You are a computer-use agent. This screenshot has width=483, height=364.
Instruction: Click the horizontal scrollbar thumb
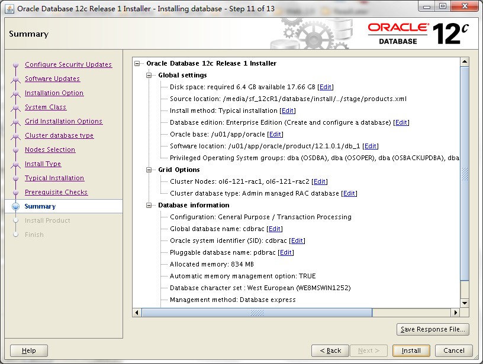[x=257, y=313]
